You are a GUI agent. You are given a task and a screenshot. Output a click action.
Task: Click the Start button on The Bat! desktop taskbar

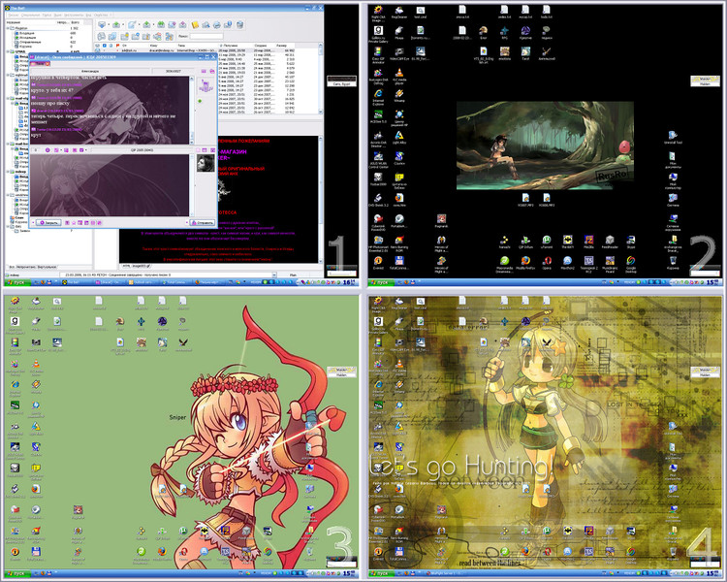point(17,282)
